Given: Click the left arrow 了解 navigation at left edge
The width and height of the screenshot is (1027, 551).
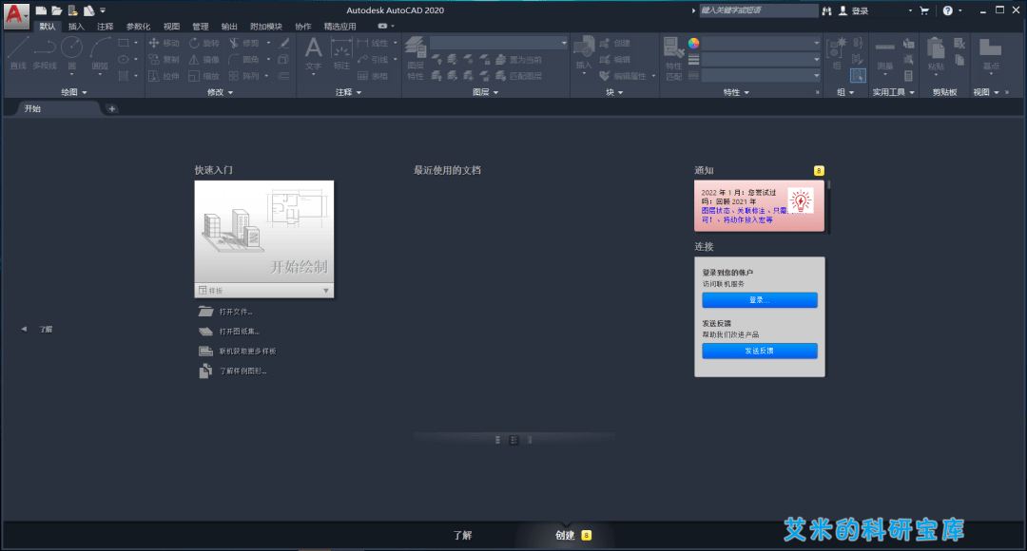Looking at the screenshot, I should click(37, 329).
